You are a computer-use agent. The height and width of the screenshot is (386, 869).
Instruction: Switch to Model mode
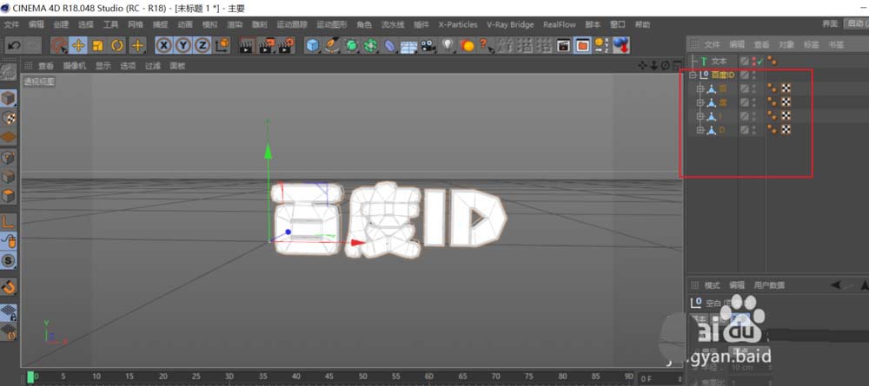[x=9, y=99]
